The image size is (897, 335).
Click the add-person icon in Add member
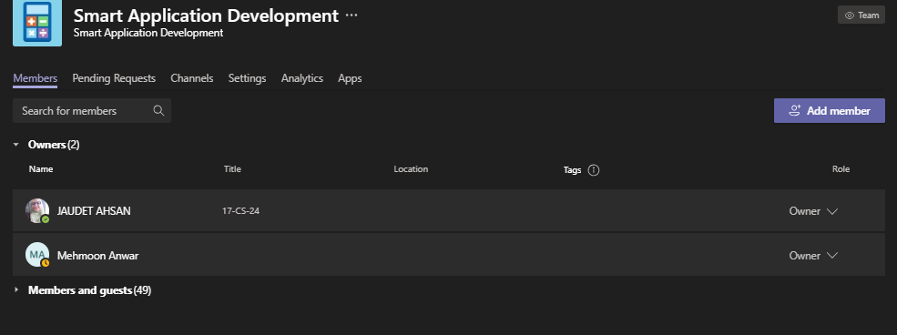coord(795,111)
